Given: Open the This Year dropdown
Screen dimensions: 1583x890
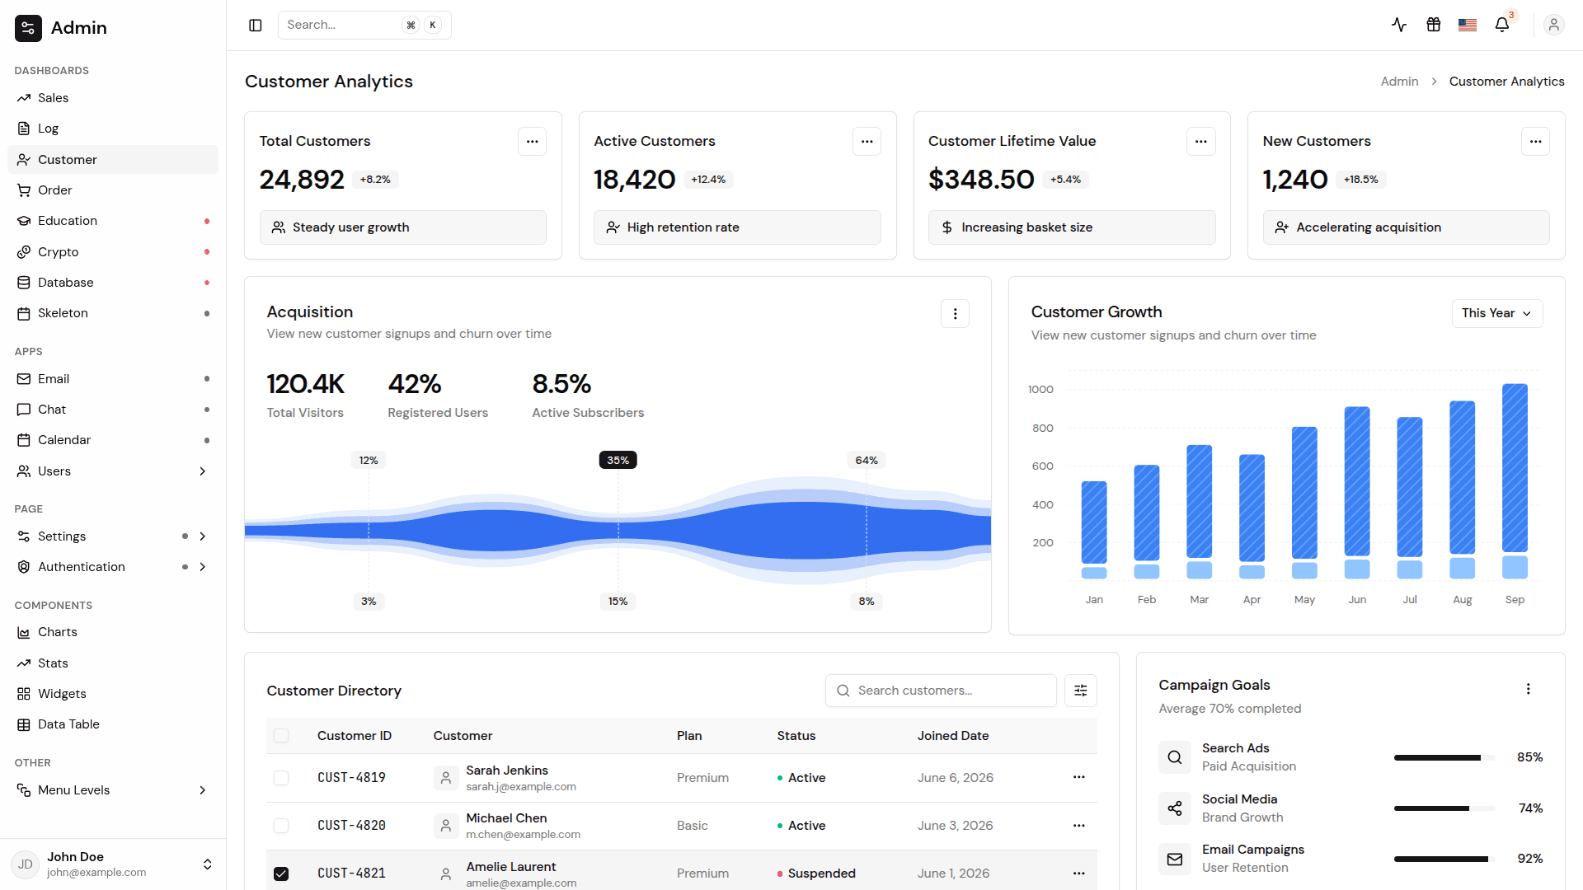Looking at the screenshot, I should pos(1497,314).
